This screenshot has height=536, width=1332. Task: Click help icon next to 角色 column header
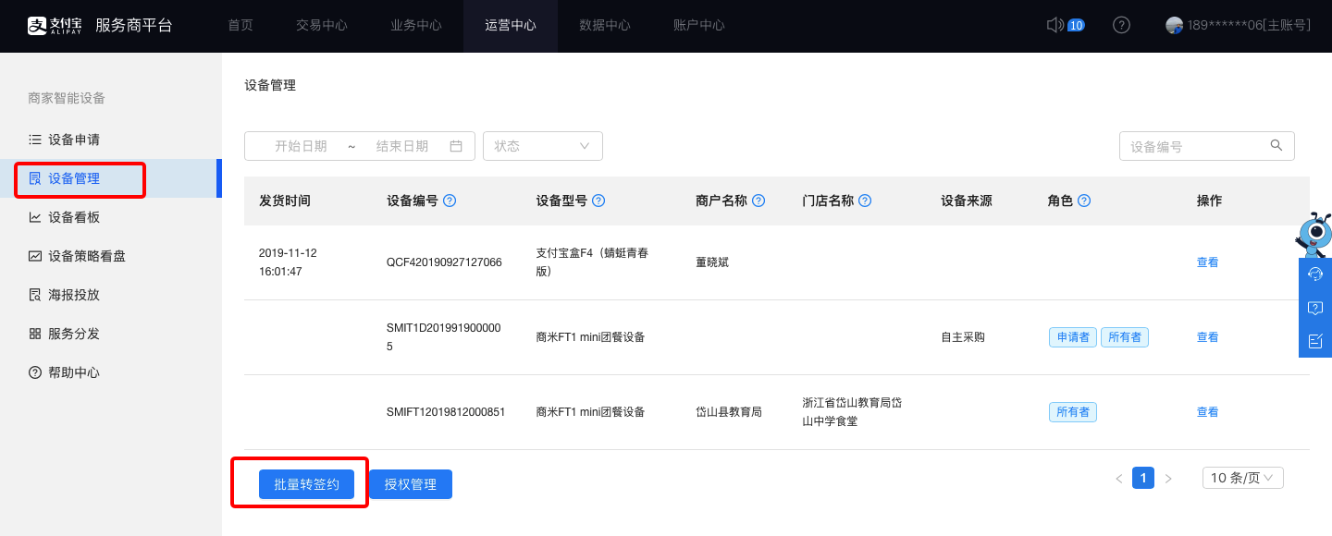[1084, 201]
